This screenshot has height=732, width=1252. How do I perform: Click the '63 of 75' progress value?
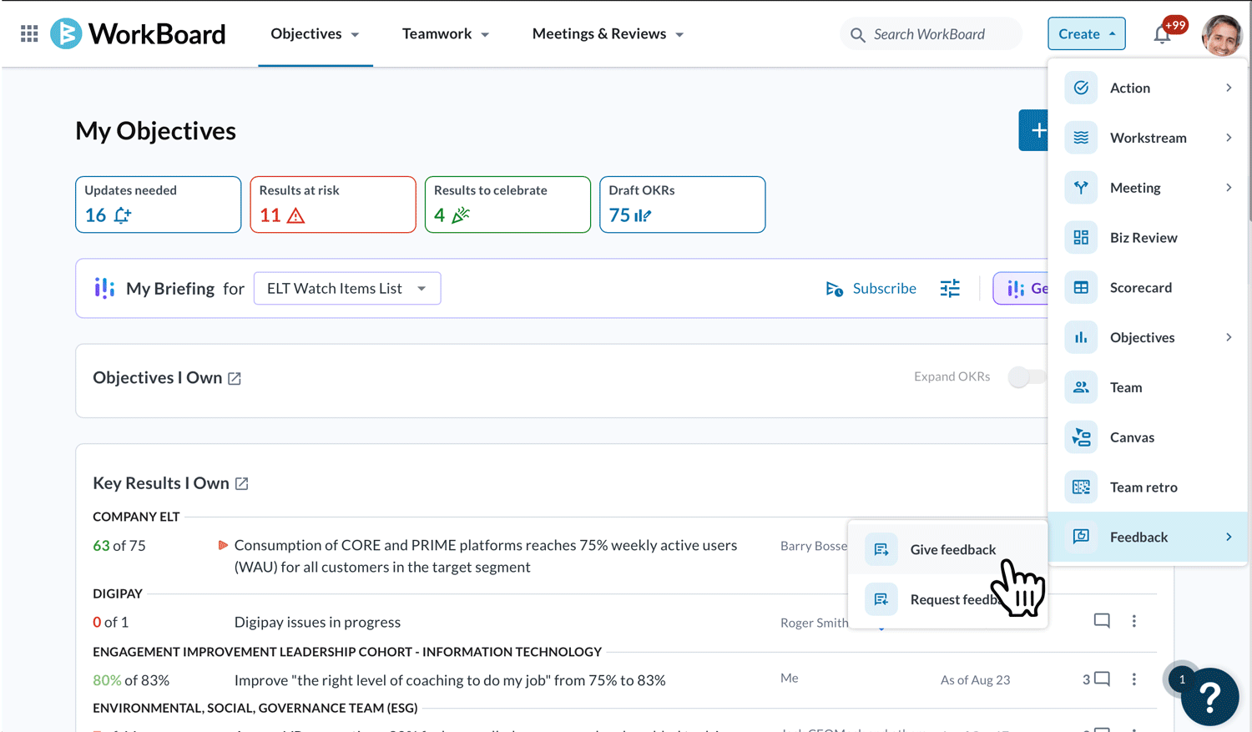(x=119, y=545)
